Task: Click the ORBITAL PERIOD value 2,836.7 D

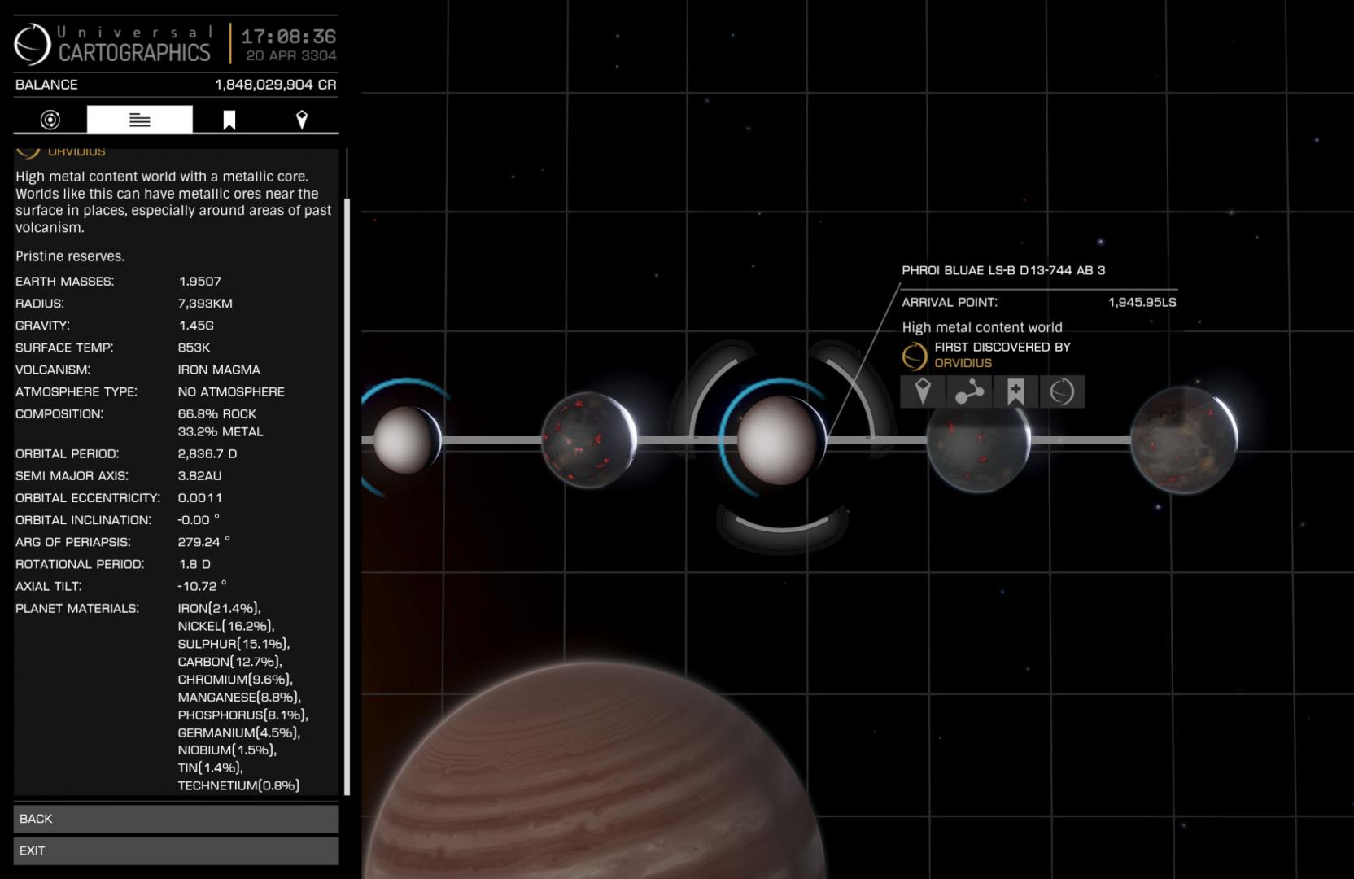Action: point(207,454)
